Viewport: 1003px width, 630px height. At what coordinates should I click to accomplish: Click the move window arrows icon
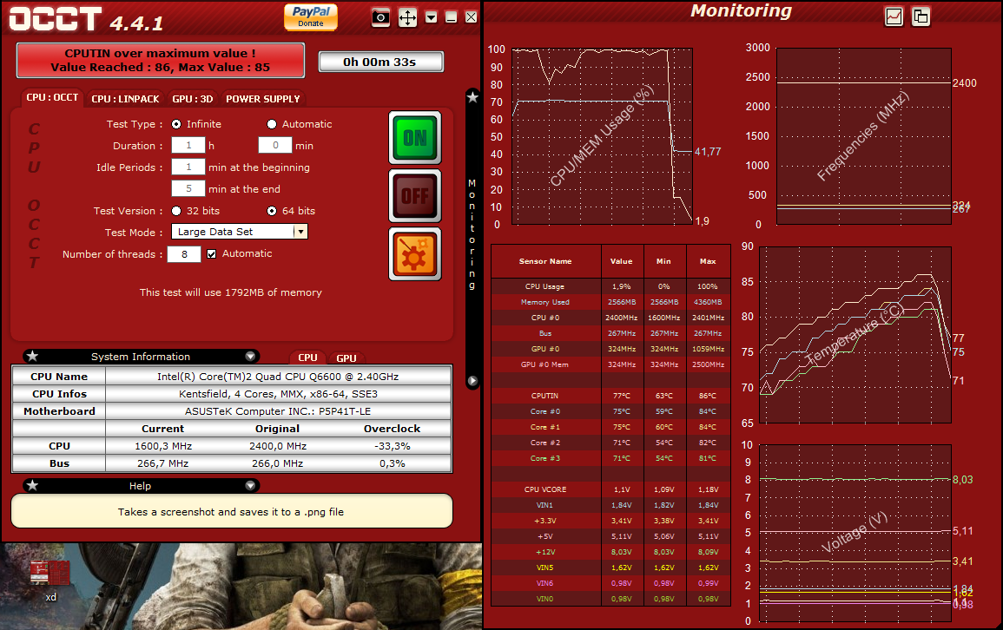click(x=407, y=17)
